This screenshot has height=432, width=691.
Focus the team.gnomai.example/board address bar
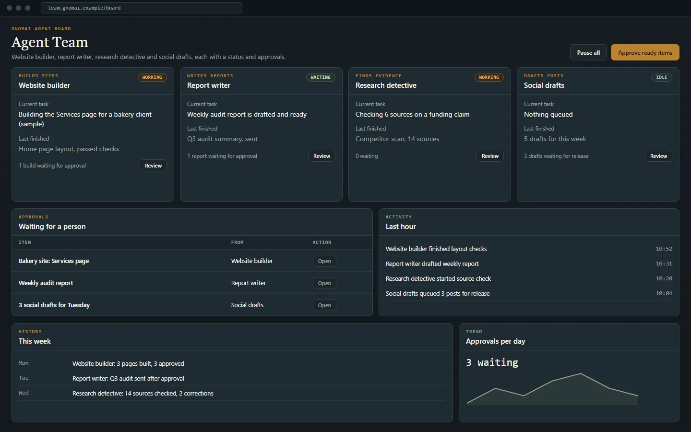click(142, 8)
